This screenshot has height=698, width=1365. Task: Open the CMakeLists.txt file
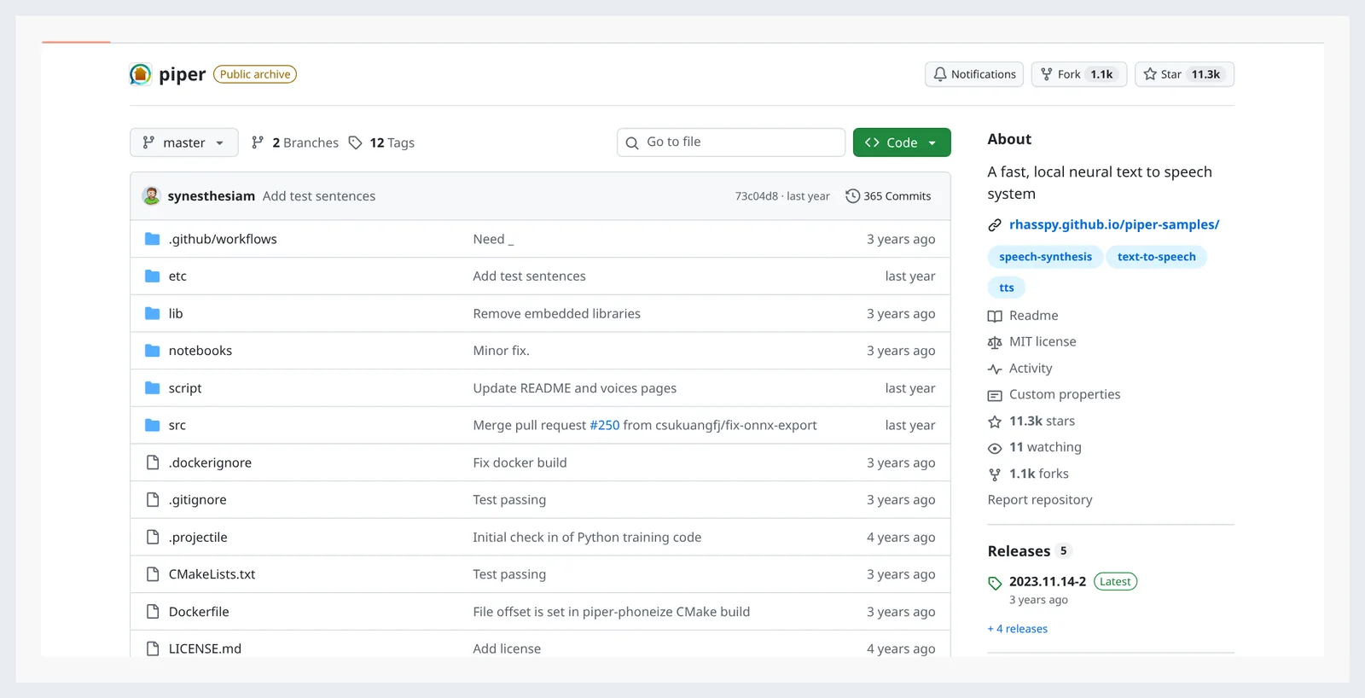[x=212, y=574]
